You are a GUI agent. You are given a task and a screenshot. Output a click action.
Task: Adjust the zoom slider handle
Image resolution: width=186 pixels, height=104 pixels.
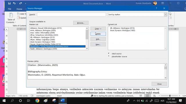pyautogui.click(x=170, y=96)
